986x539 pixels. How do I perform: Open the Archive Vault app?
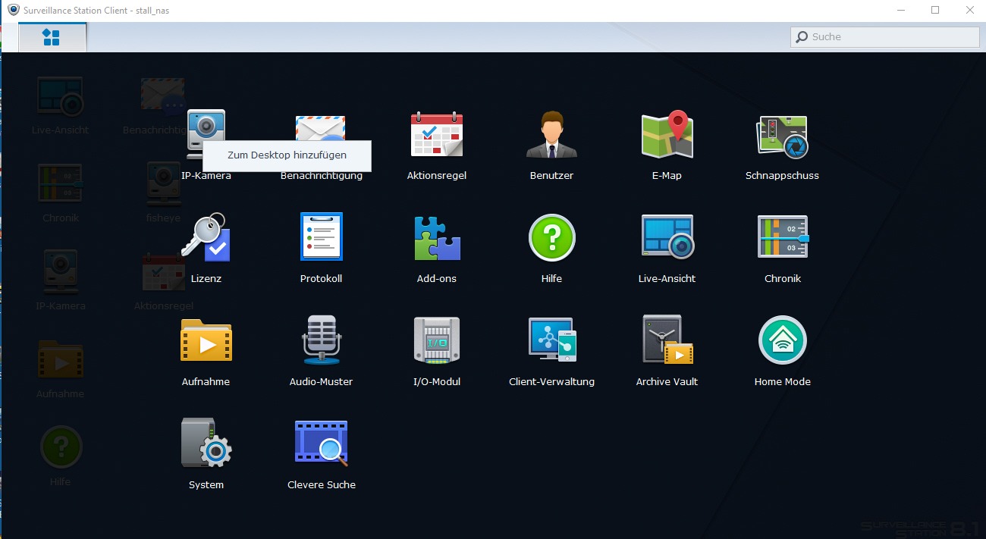point(667,340)
